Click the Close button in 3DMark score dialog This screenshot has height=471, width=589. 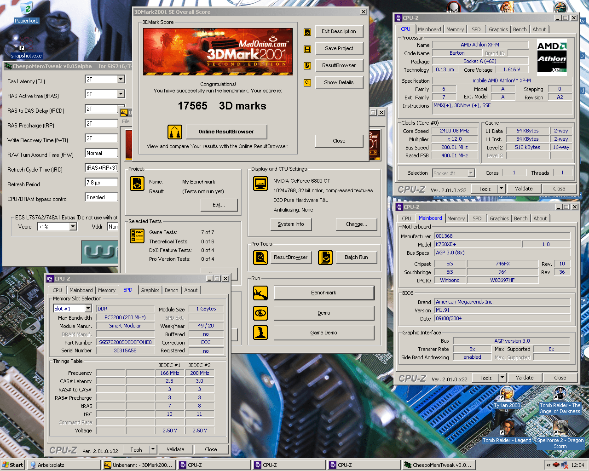click(x=339, y=141)
